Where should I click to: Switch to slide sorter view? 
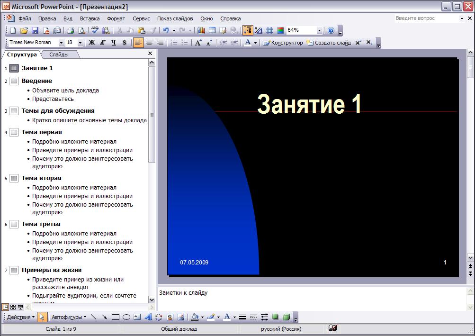[13, 307]
